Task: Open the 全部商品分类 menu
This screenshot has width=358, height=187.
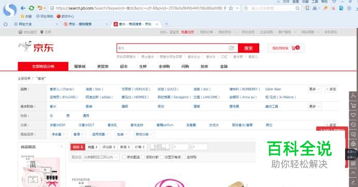Action: pos(43,66)
